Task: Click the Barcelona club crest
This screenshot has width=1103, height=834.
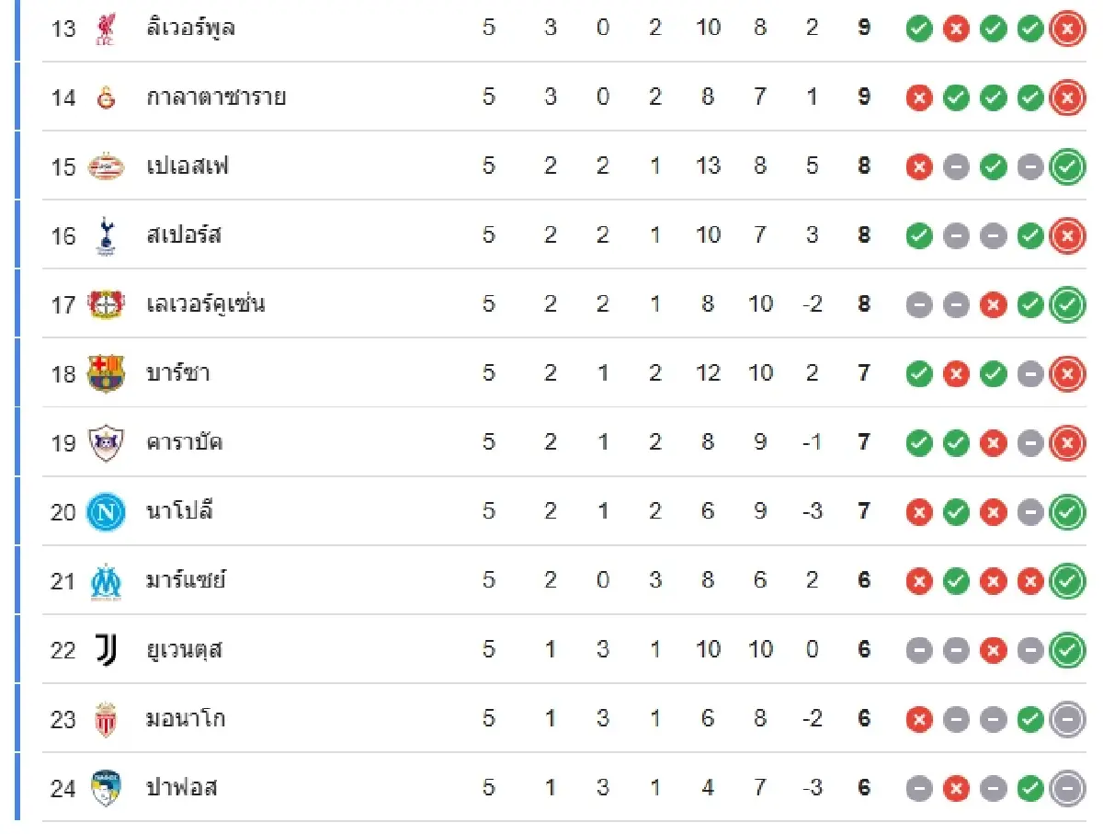Action: [x=106, y=373]
